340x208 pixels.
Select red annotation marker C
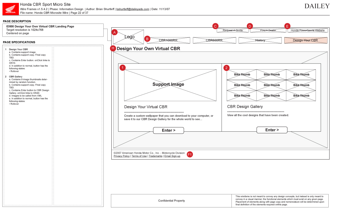[x=216, y=26]
